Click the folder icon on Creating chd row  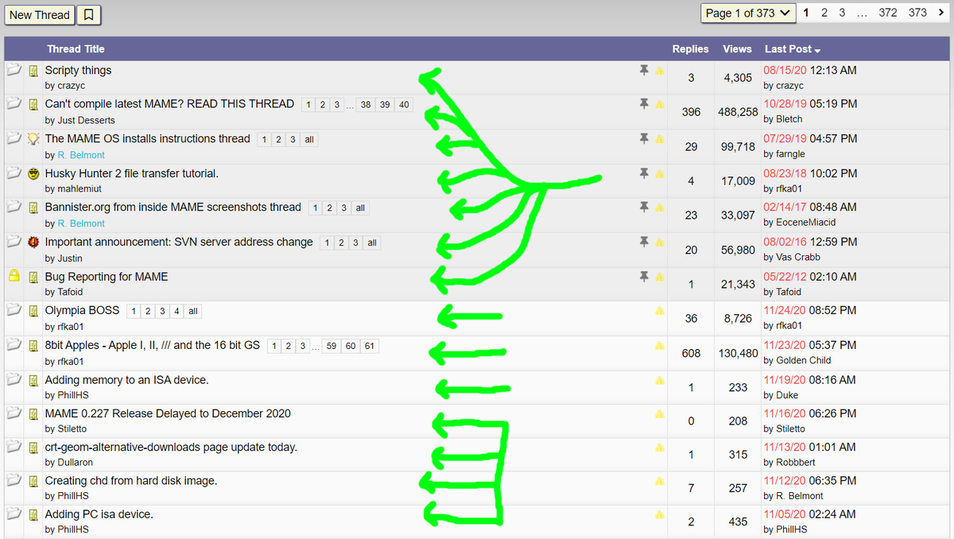click(x=13, y=482)
